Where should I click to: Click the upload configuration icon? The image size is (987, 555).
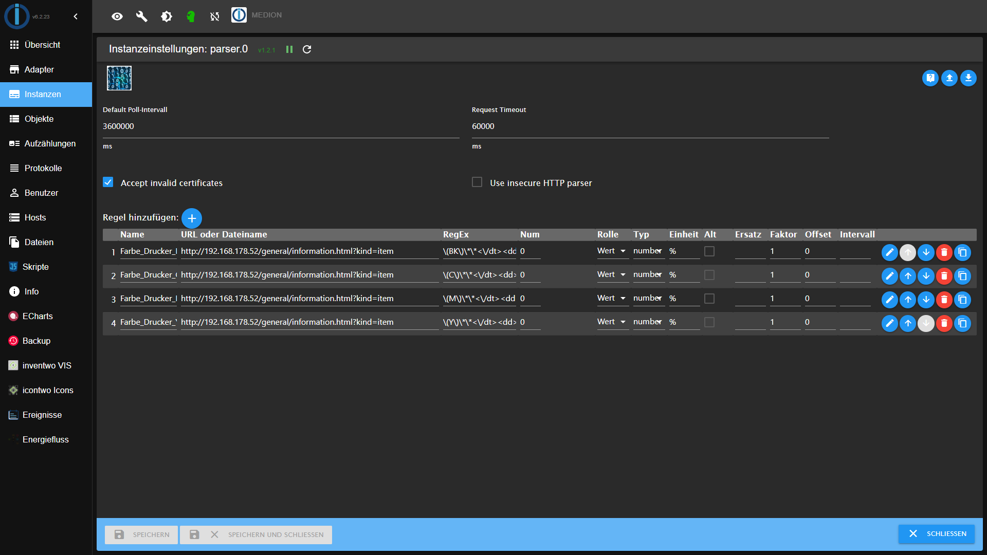click(949, 78)
